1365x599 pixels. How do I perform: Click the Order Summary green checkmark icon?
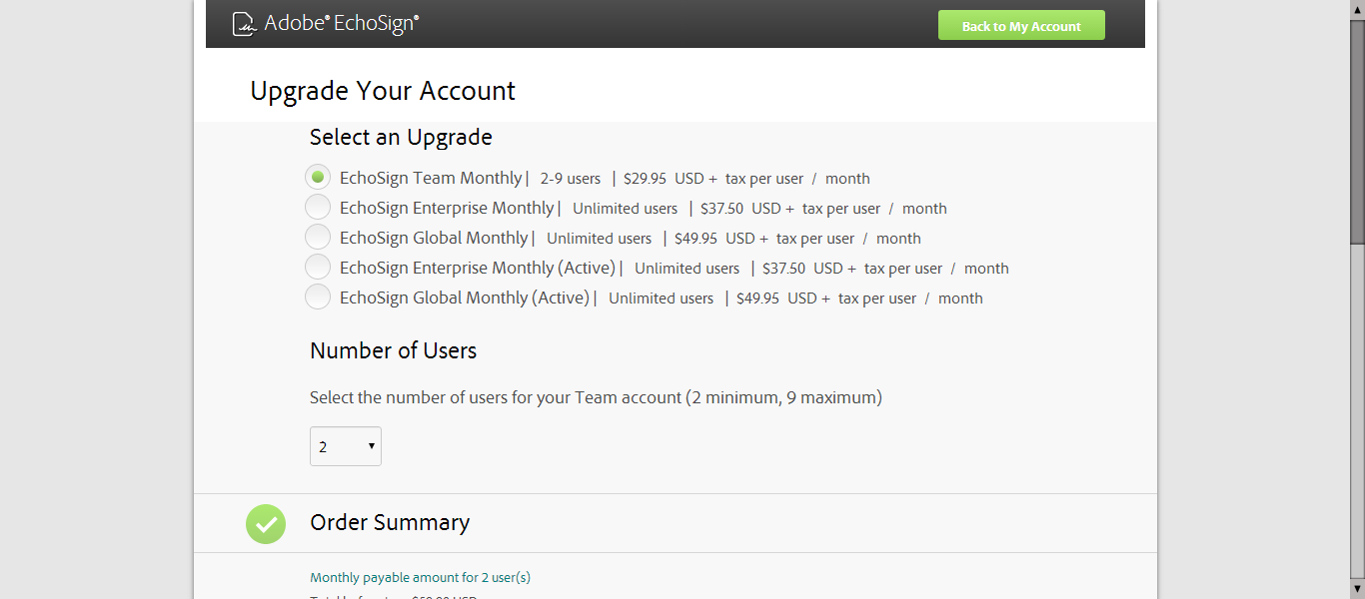pos(266,523)
